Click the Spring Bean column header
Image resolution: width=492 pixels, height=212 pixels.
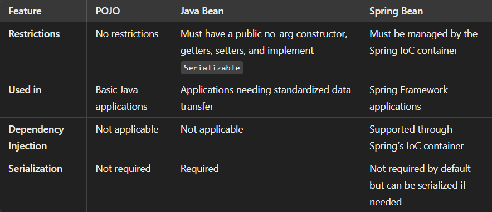(x=396, y=11)
